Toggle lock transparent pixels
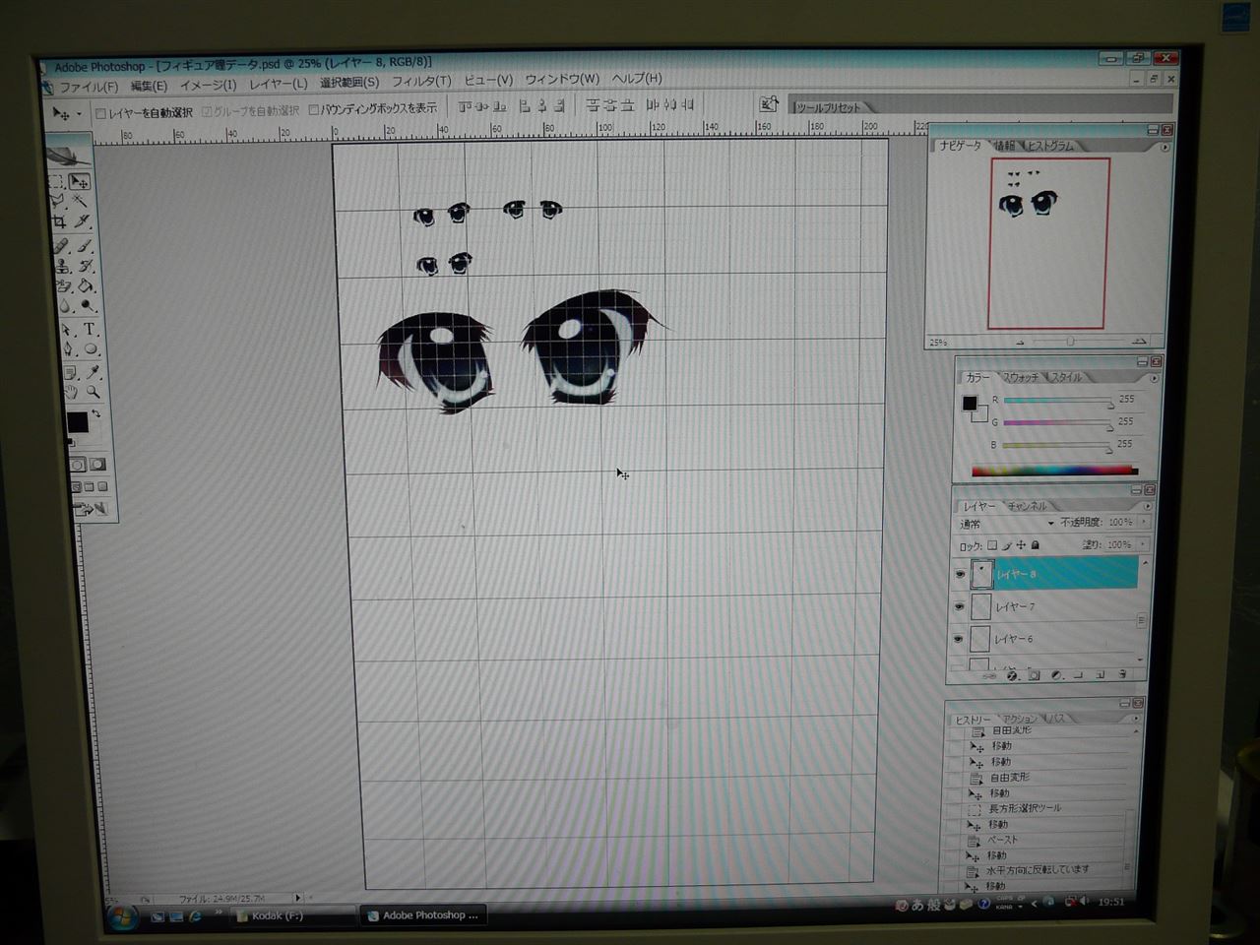The width and height of the screenshot is (1260, 945). pyautogui.click(x=992, y=545)
